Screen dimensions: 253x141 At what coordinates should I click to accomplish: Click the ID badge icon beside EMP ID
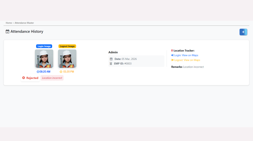[111, 63]
